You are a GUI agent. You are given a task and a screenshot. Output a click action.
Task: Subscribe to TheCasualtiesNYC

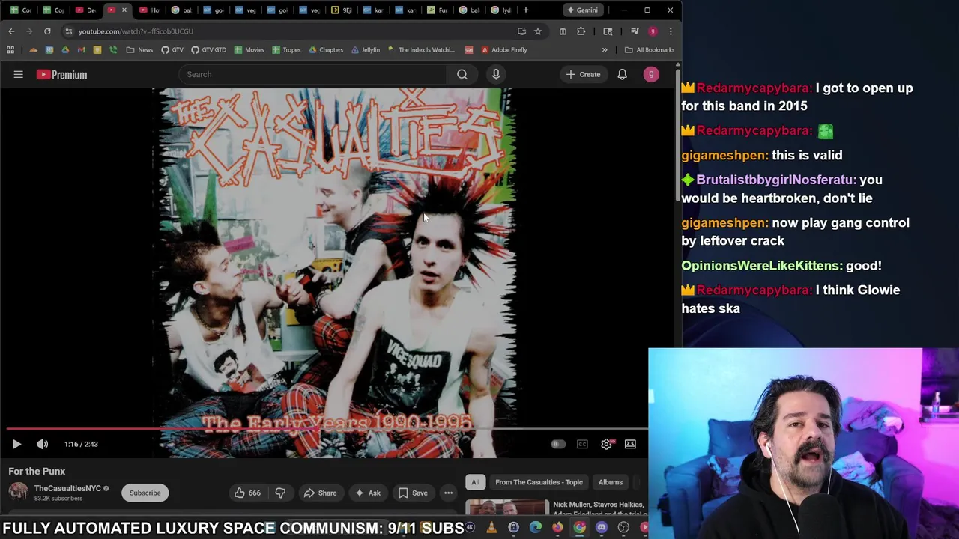145,493
